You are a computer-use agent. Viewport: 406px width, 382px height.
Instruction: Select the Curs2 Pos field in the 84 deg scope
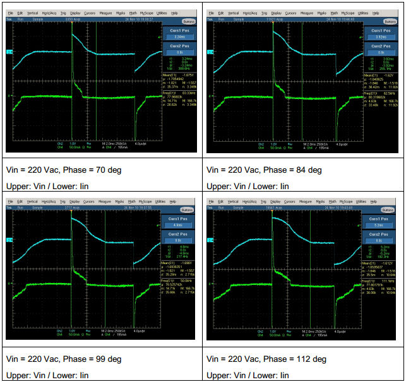click(x=378, y=52)
